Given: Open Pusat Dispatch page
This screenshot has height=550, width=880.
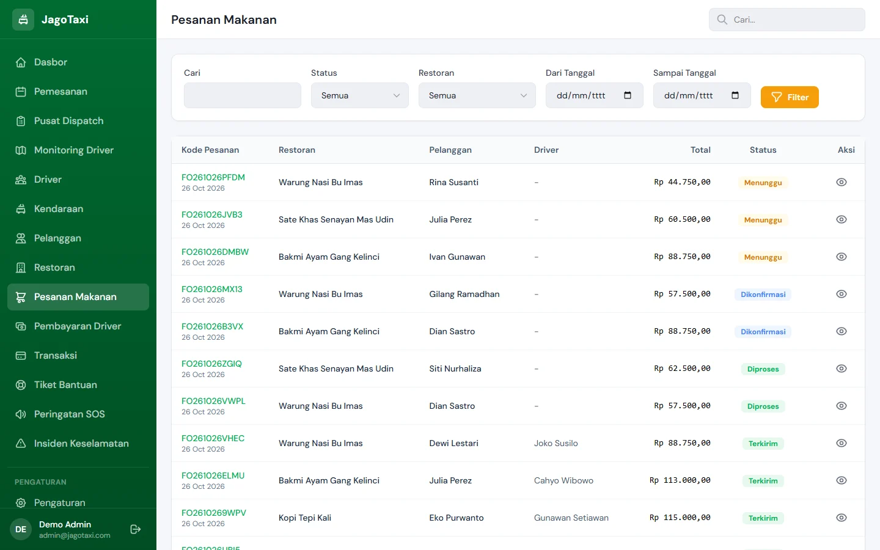Looking at the screenshot, I should coord(78,121).
